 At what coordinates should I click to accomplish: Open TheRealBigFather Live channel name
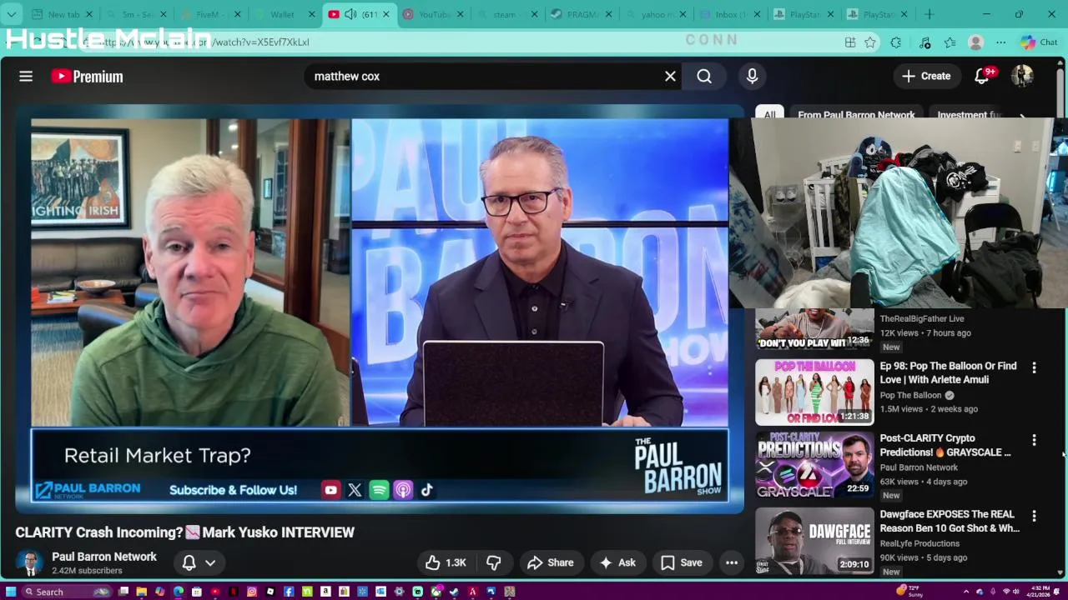tap(921, 318)
